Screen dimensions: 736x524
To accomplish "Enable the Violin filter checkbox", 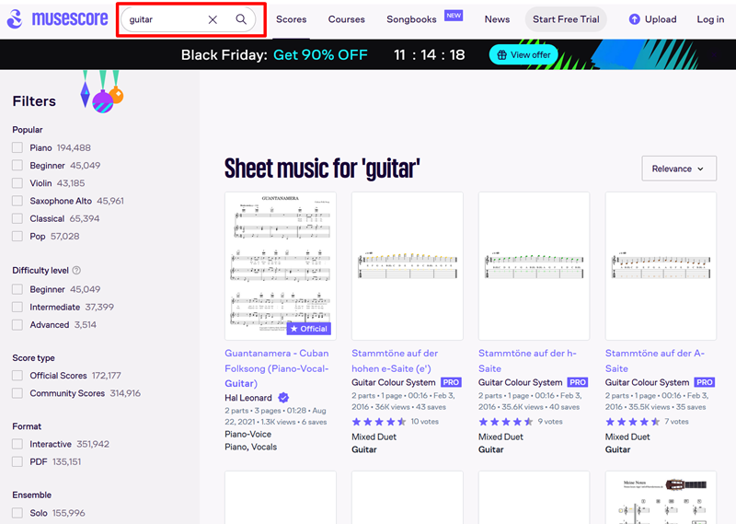I will (17, 183).
